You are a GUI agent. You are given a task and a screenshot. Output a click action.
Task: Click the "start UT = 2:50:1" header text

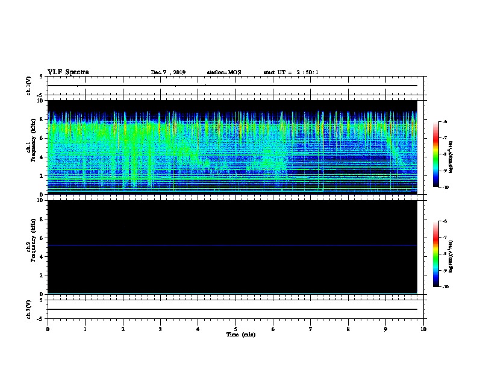point(291,72)
